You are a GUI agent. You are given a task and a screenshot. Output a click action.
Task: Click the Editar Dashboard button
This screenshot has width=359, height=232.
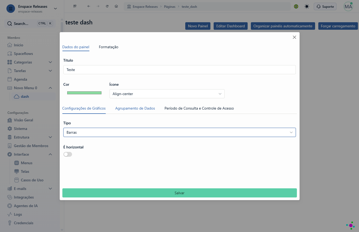(x=230, y=26)
